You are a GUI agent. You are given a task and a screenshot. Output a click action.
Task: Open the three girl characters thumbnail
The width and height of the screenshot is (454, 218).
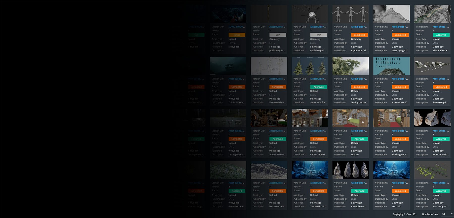coord(351,14)
